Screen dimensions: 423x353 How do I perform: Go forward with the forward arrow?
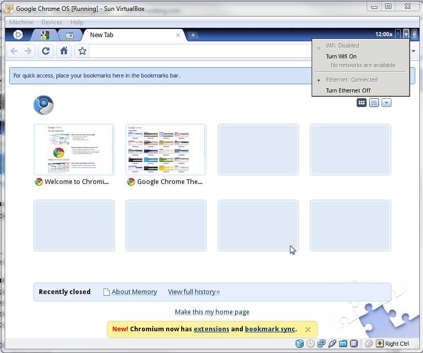coord(28,51)
